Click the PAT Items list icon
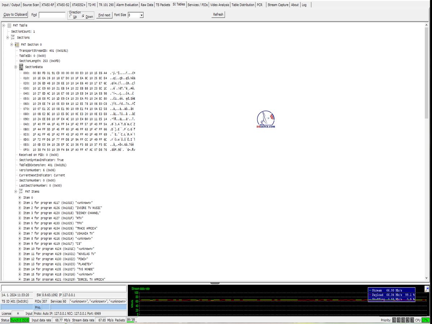Viewport: 432px width, 324px height. pos(21,192)
